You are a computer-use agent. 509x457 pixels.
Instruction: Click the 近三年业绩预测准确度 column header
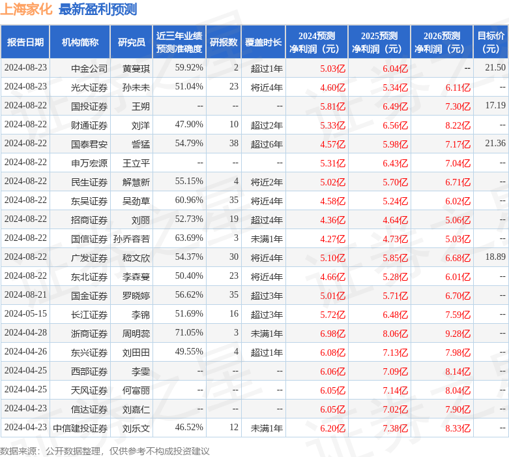179,42
